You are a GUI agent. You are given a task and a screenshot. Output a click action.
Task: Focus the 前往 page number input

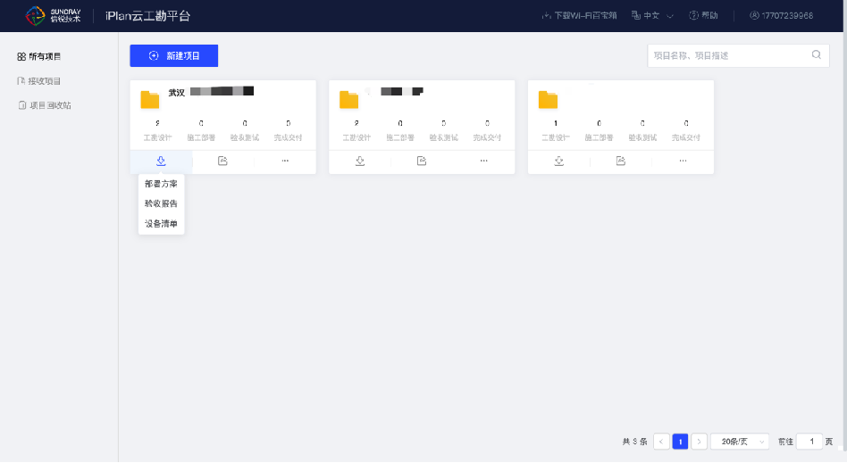809,442
